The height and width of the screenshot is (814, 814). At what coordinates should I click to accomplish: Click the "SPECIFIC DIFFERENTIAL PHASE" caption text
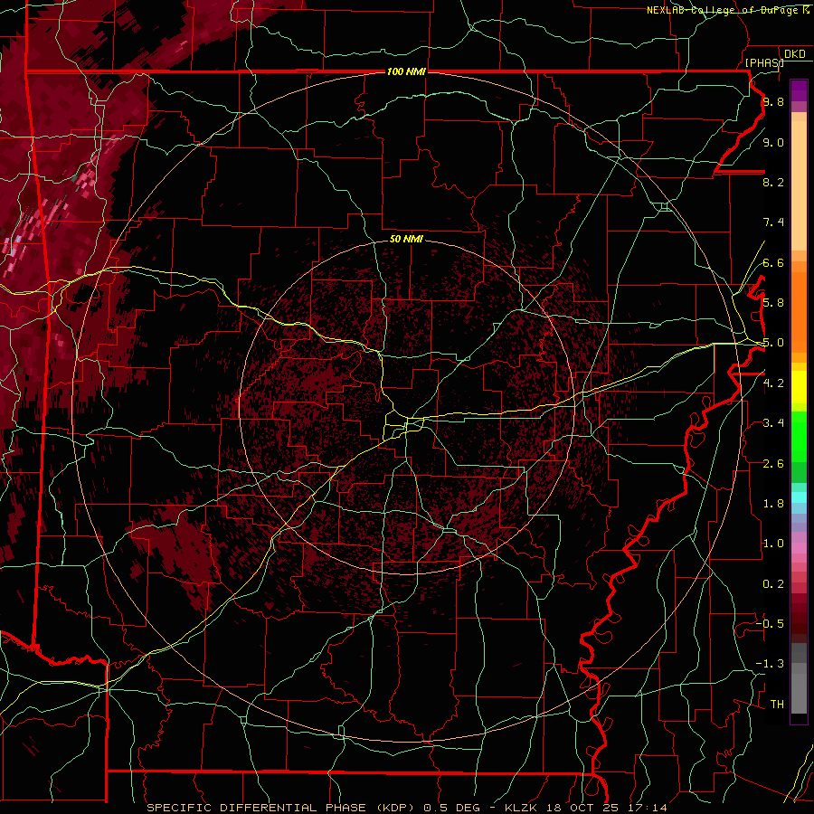coord(259,808)
